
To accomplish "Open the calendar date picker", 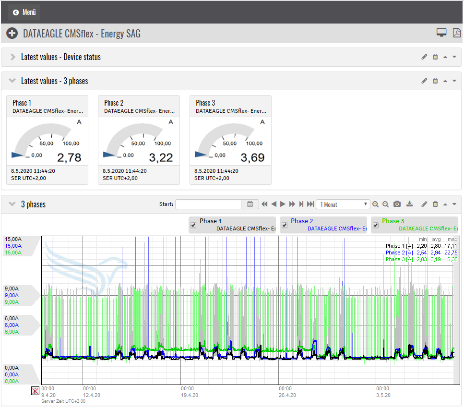I will tap(250, 204).
